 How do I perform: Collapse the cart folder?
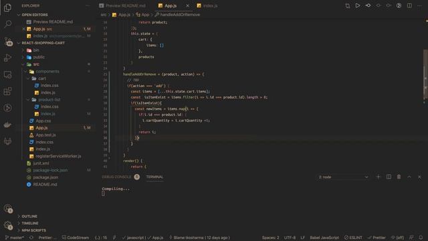[42, 78]
